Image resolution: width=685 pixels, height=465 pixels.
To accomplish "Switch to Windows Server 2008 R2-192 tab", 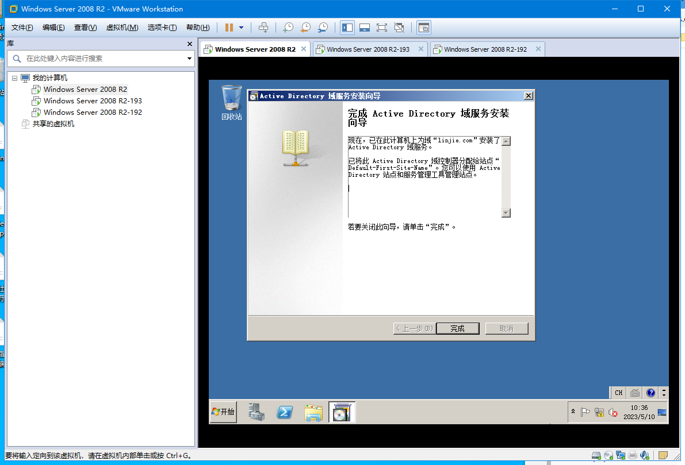I will point(486,49).
